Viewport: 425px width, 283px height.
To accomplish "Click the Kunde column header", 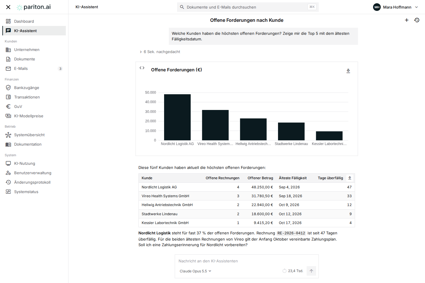I will tap(147, 178).
